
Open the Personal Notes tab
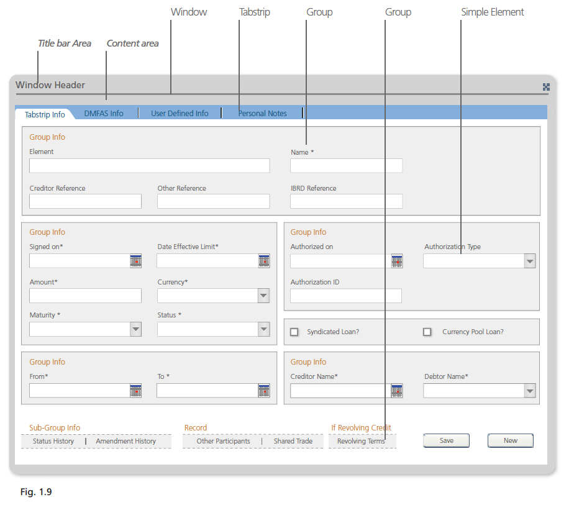pyautogui.click(x=263, y=114)
